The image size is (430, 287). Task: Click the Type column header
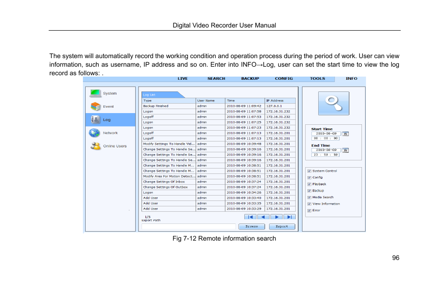pos(169,100)
